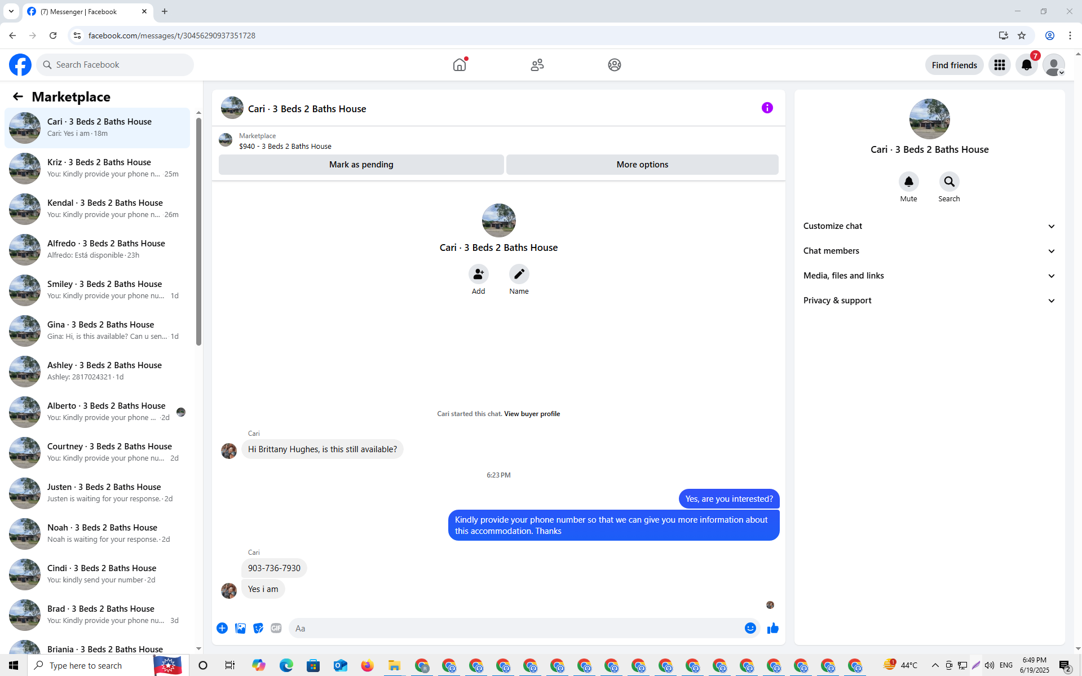Click Find friends button
This screenshot has width=1082, height=676.
(955, 65)
